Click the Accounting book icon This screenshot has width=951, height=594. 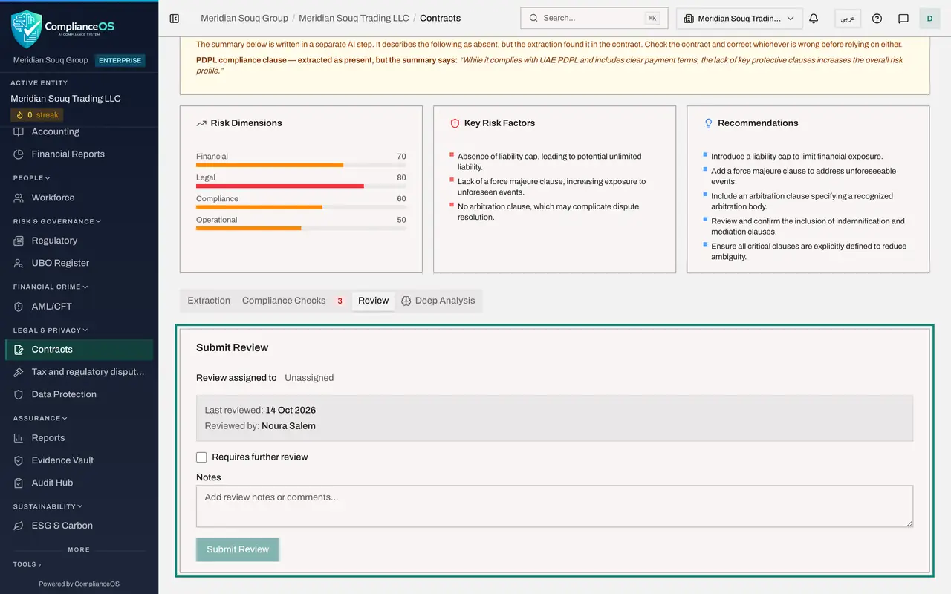tap(19, 131)
